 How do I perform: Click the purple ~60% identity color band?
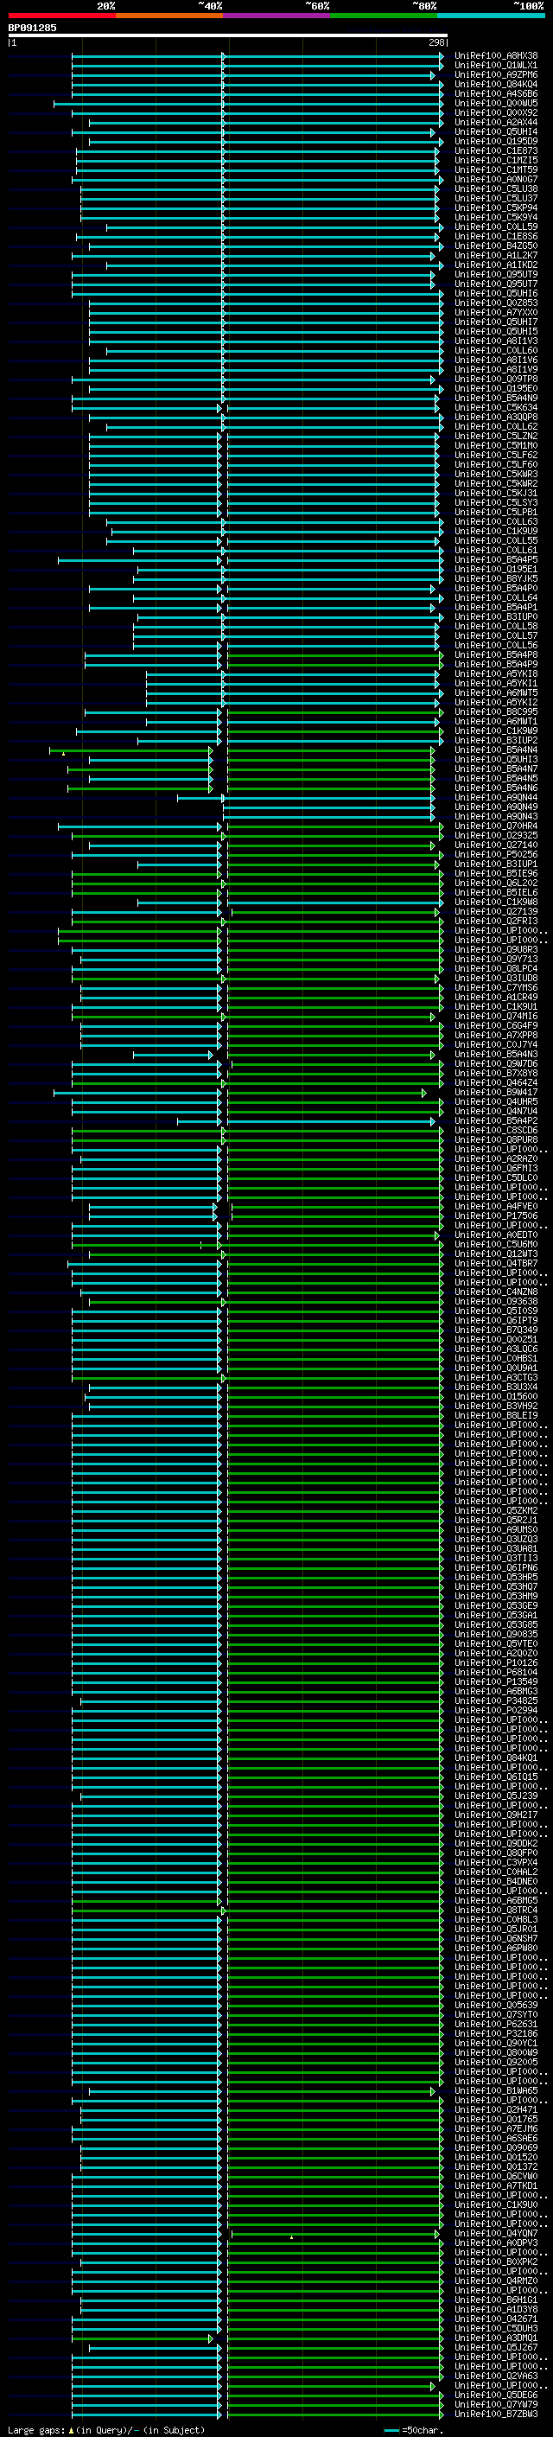pyautogui.click(x=276, y=16)
